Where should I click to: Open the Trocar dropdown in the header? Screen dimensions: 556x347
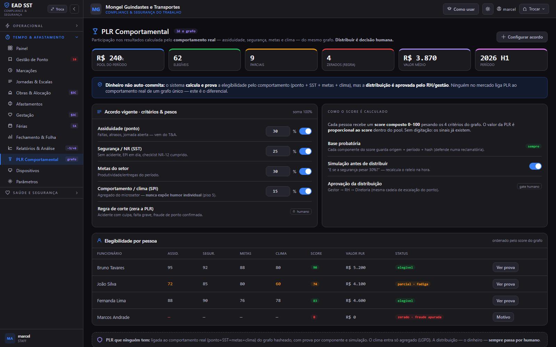(534, 9)
